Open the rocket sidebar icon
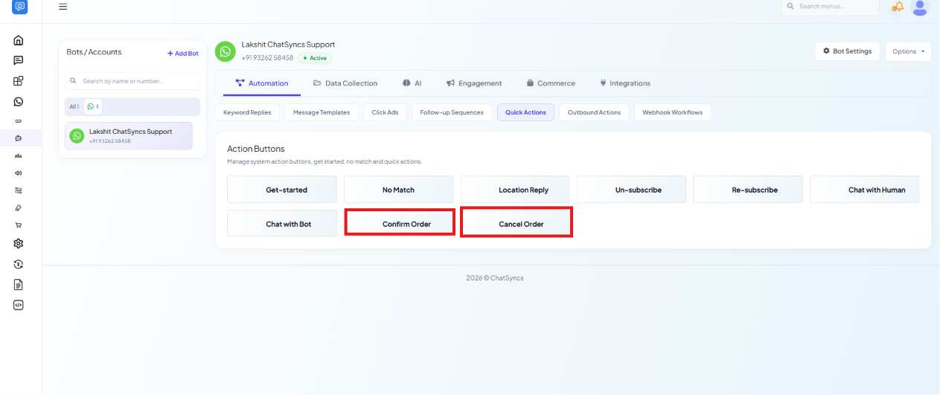 [19, 208]
